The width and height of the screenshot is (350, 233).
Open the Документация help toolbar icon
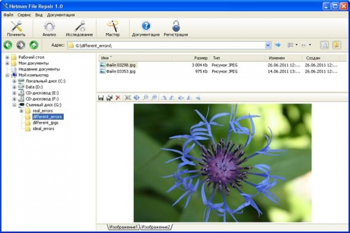[146, 26]
